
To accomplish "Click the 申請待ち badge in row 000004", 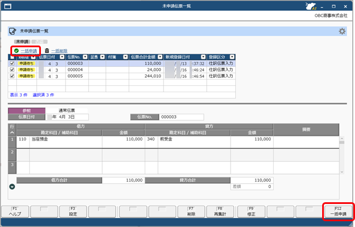I will (27, 70).
